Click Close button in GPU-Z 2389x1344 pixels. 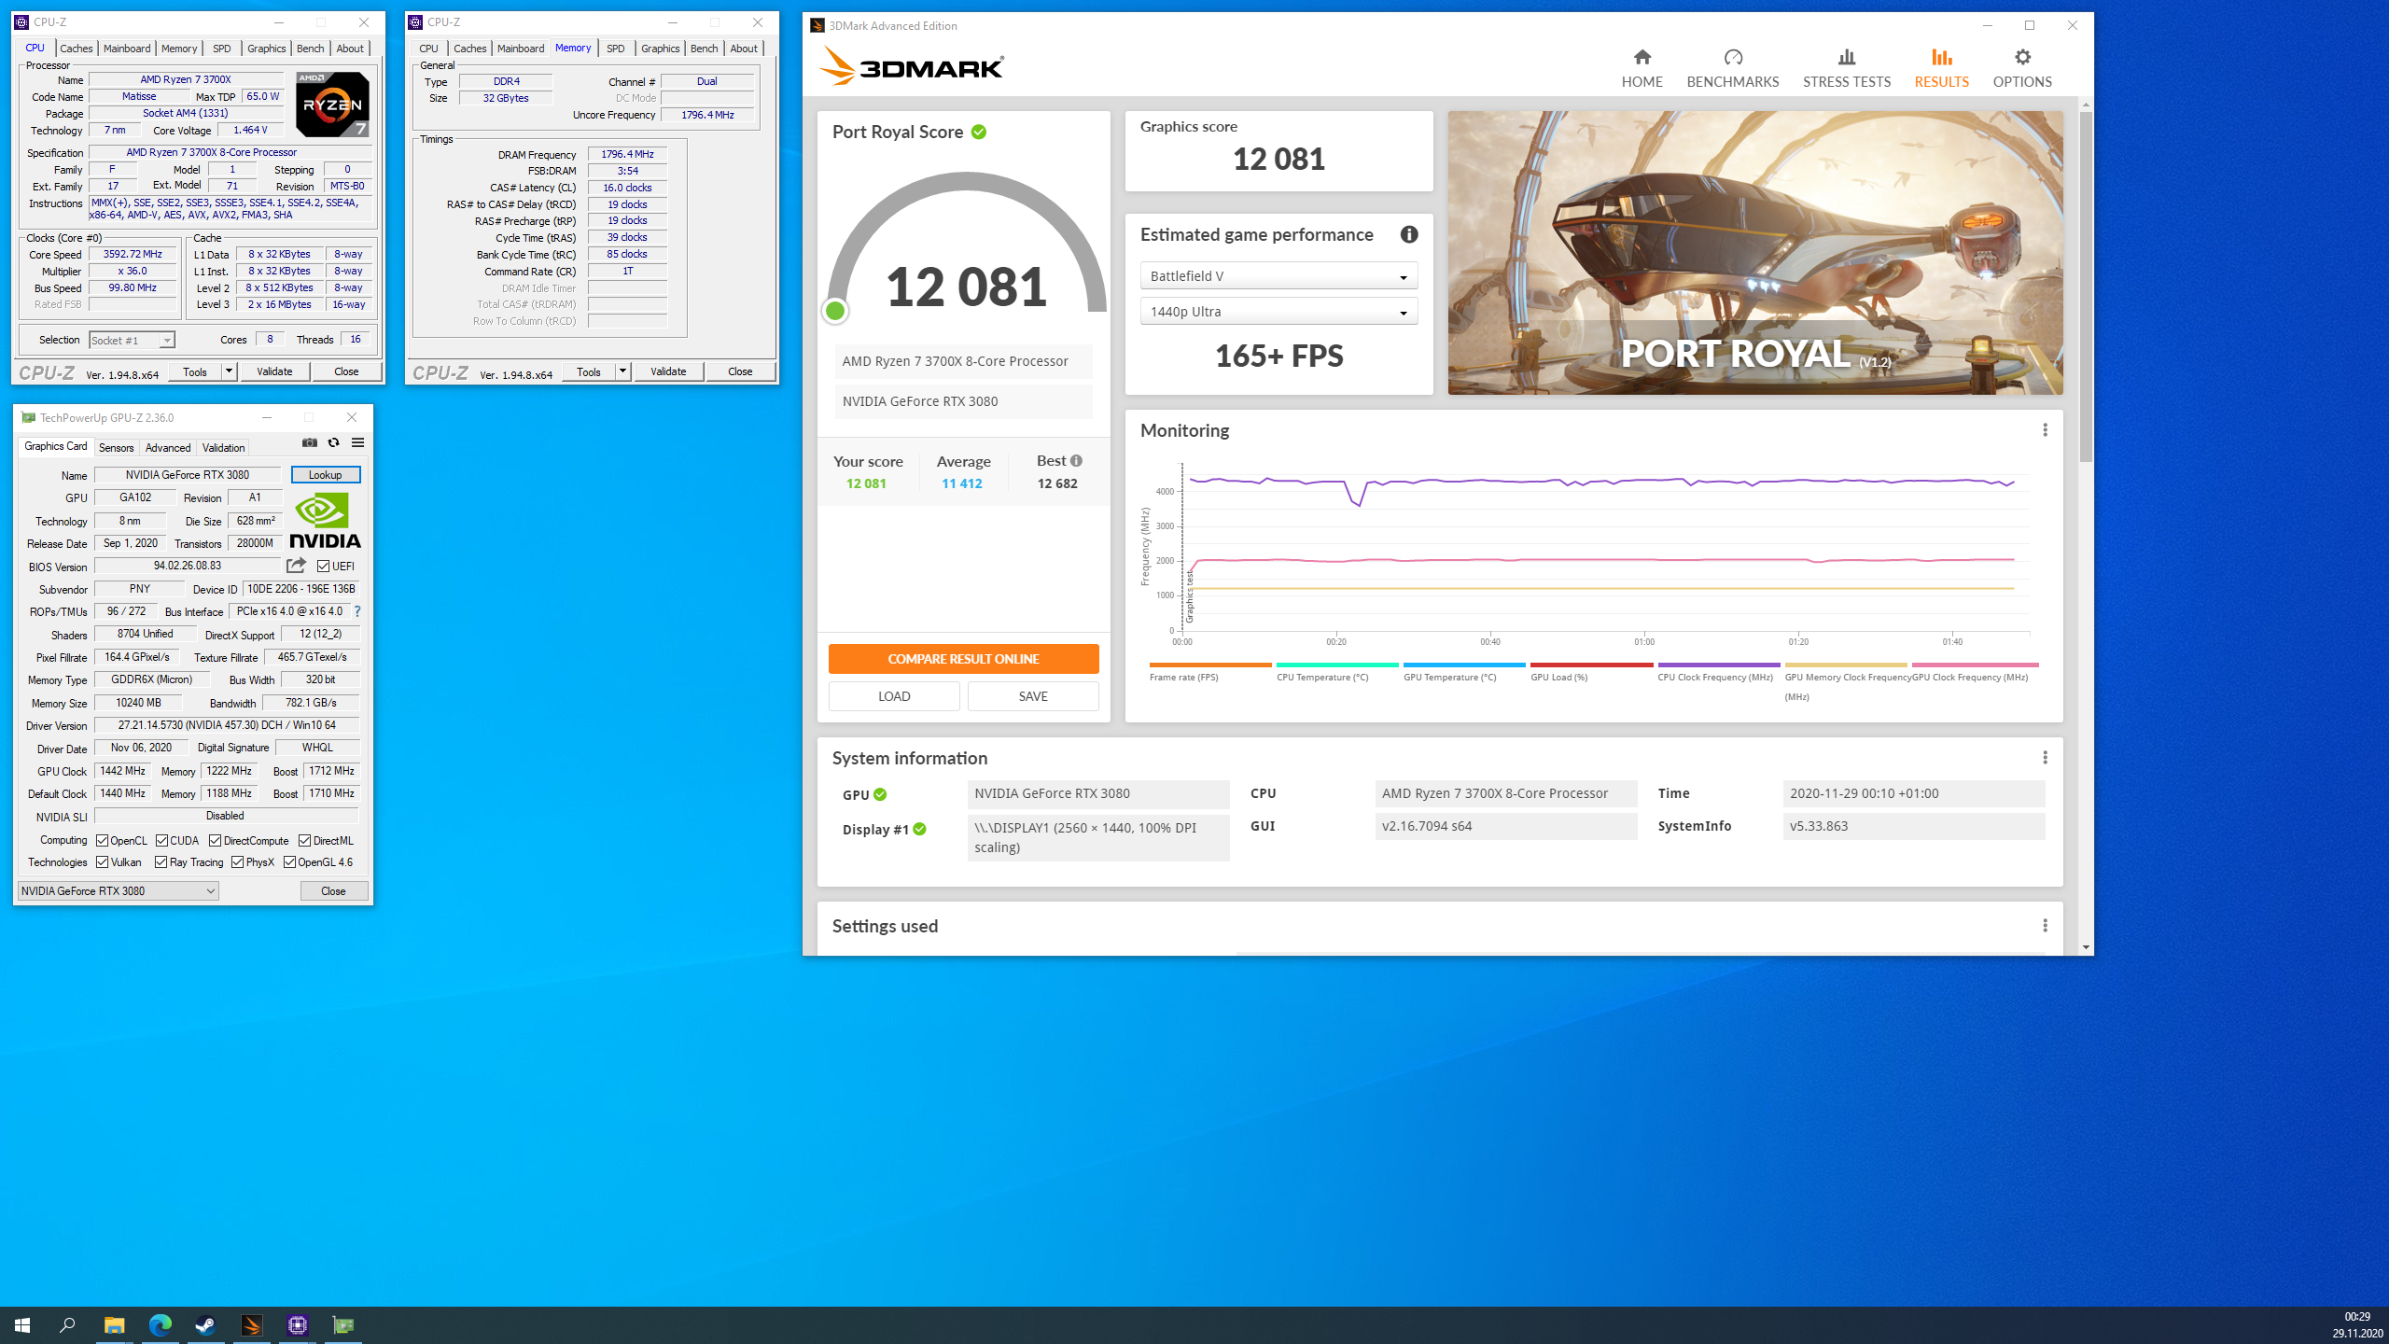tap(333, 891)
